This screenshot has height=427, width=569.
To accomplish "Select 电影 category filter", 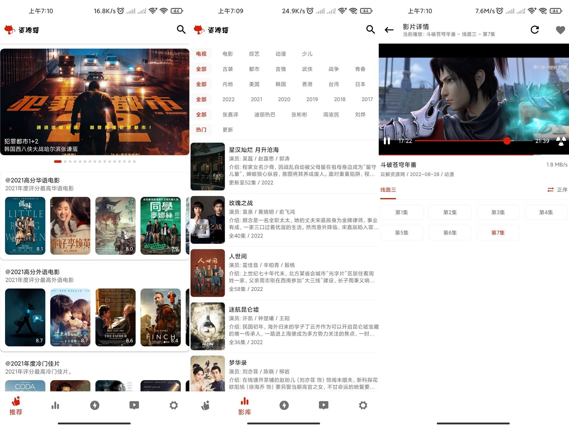I will [228, 54].
